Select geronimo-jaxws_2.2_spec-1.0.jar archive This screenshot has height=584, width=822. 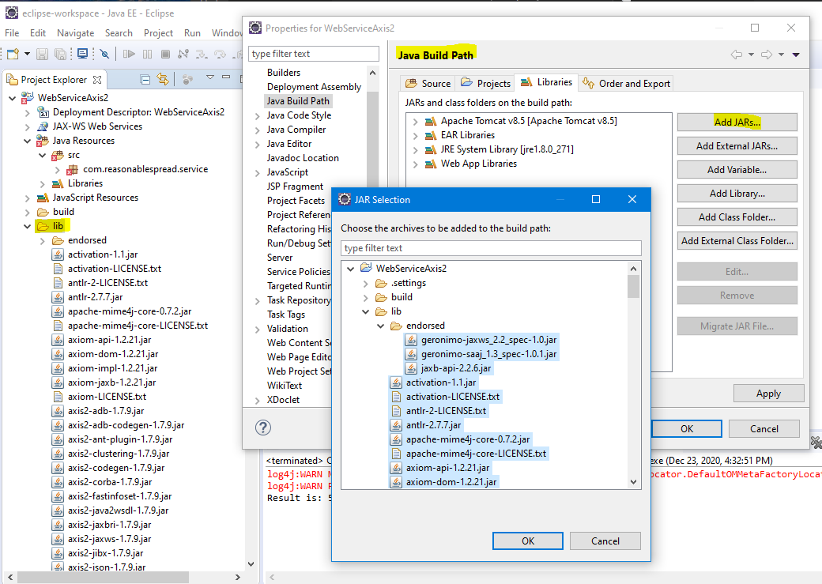pos(488,340)
